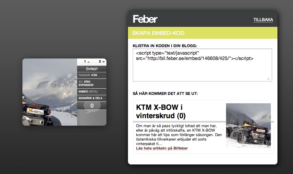Click the SKAPA EMBED-KOD heading

click(158, 33)
